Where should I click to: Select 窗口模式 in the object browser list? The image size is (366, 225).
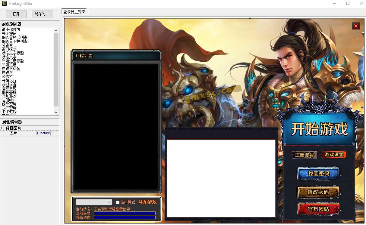(x=9, y=49)
